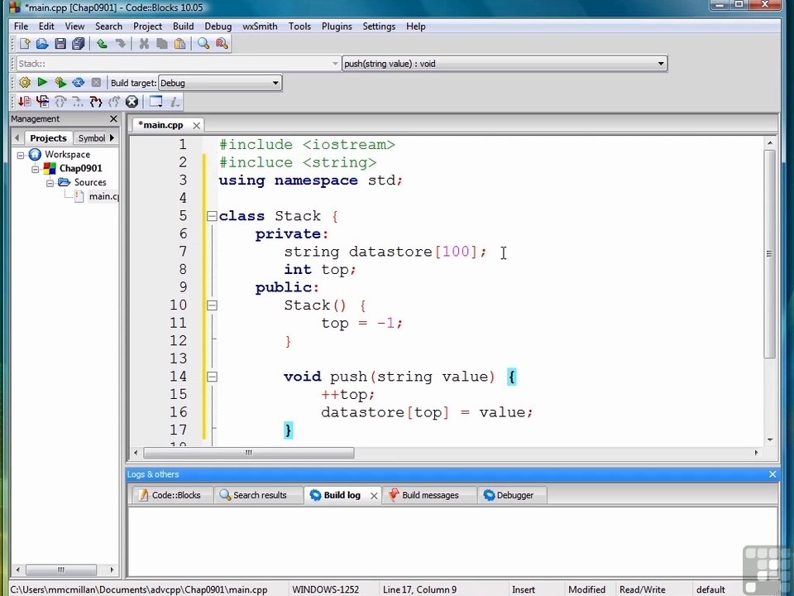
Task: Open the Settings menu
Action: 379,26
